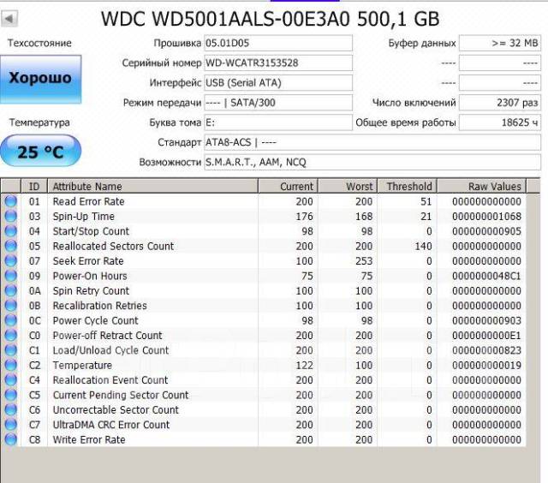Click interface field USB (Serial ATA)
The height and width of the screenshot is (483, 548).
coord(278,83)
